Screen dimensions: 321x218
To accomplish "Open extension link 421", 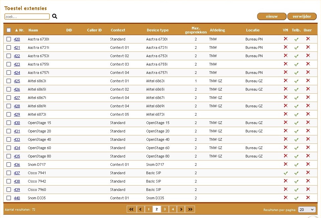I will (17, 47).
